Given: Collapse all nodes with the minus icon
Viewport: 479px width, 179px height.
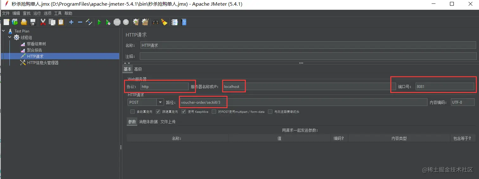Looking at the screenshot, I should [x=80, y=22].
